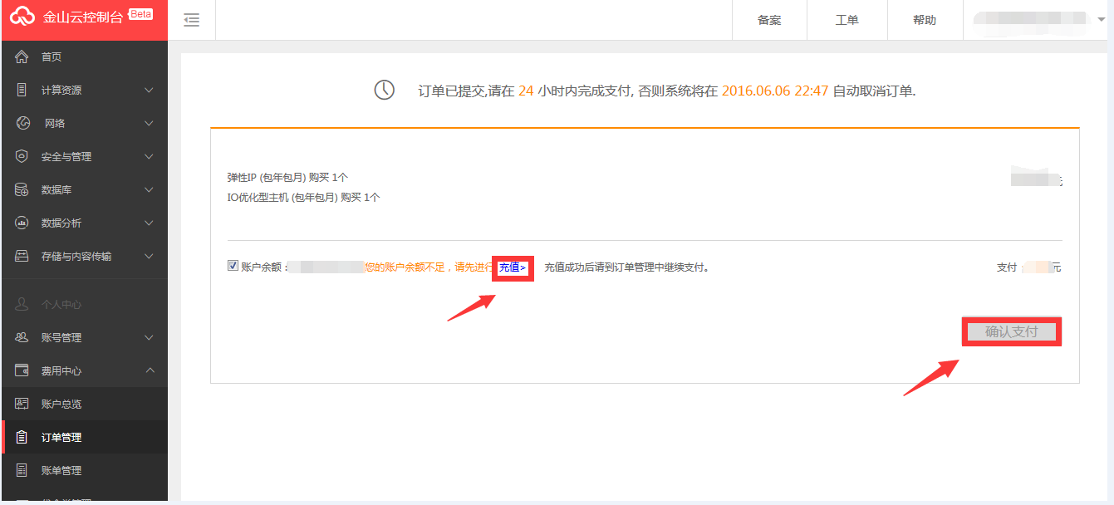1114x505 pixels.
Task: Click the 确认支付 button
Action: (1012, 331)
